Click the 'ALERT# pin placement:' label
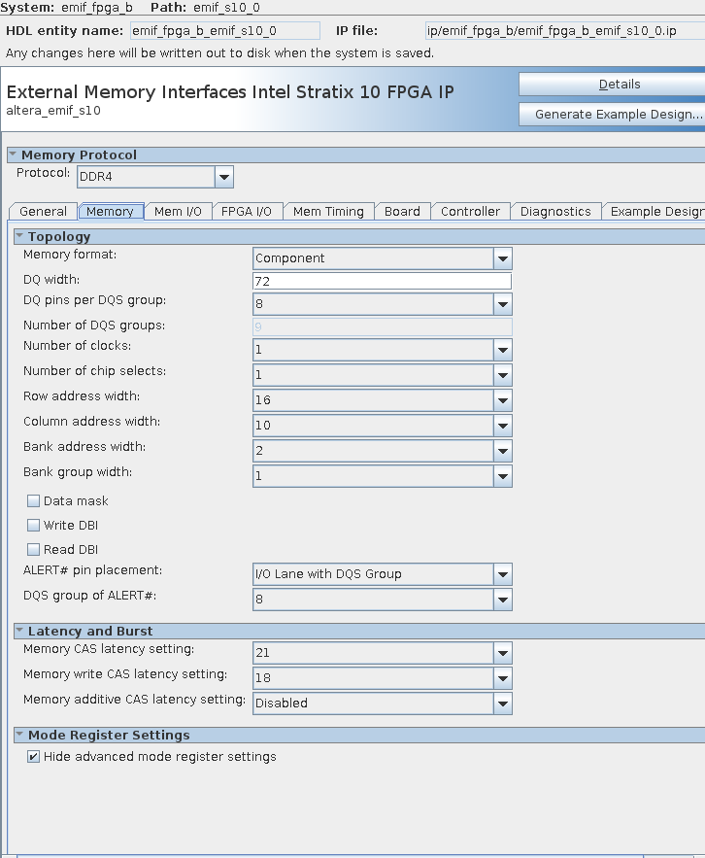705x858 pixels. coord(92,570)
